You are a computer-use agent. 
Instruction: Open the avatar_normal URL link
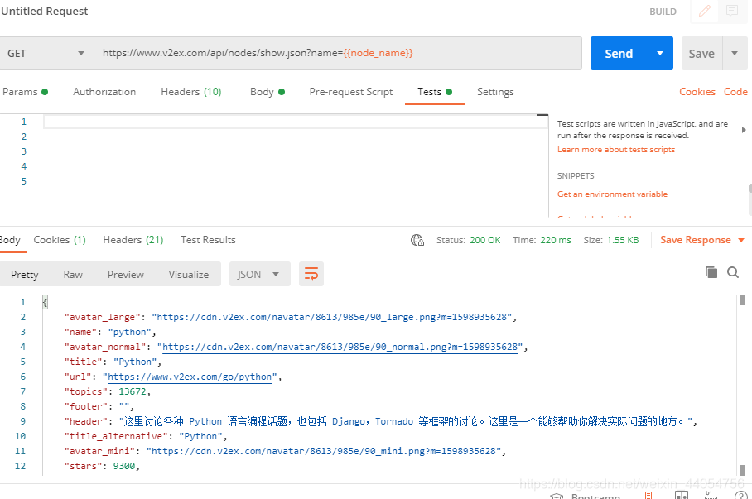(x=340, y=347)
